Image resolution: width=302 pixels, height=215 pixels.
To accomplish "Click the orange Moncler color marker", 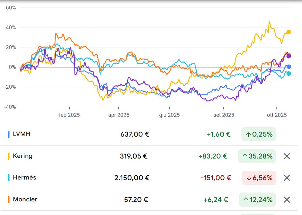I will (9, 200).
